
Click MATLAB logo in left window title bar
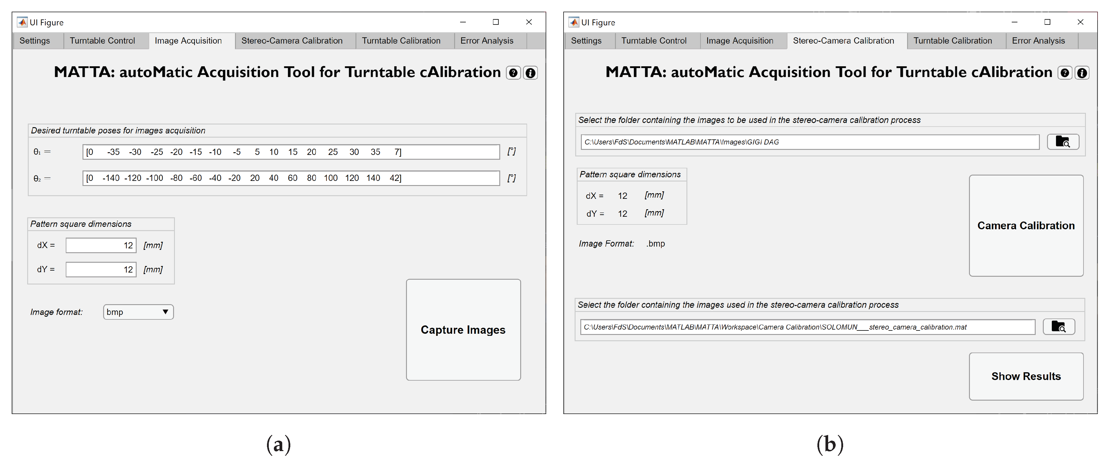click(x=22, y=22)
